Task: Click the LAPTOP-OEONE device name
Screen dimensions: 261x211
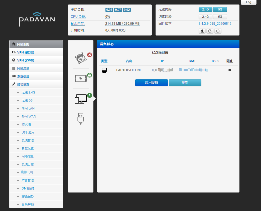Action: click(129, 70)
